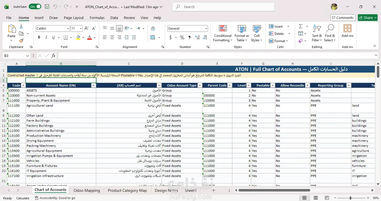Click the Merge & Center icon
This screenshot has width=381, height=201.
click(153, 37)
